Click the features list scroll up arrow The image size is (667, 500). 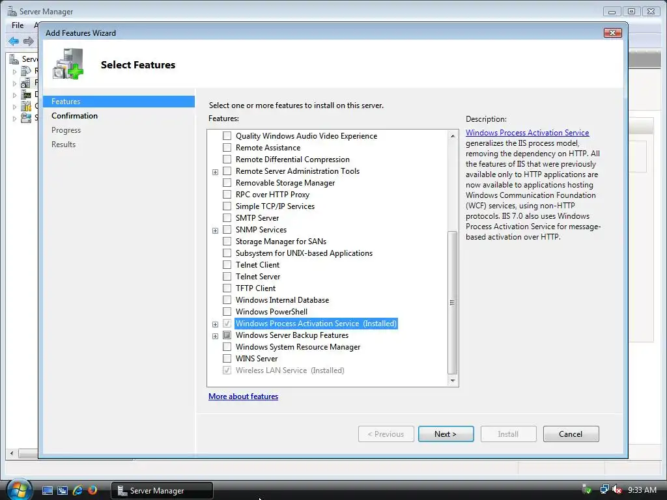tap(453, 136)
